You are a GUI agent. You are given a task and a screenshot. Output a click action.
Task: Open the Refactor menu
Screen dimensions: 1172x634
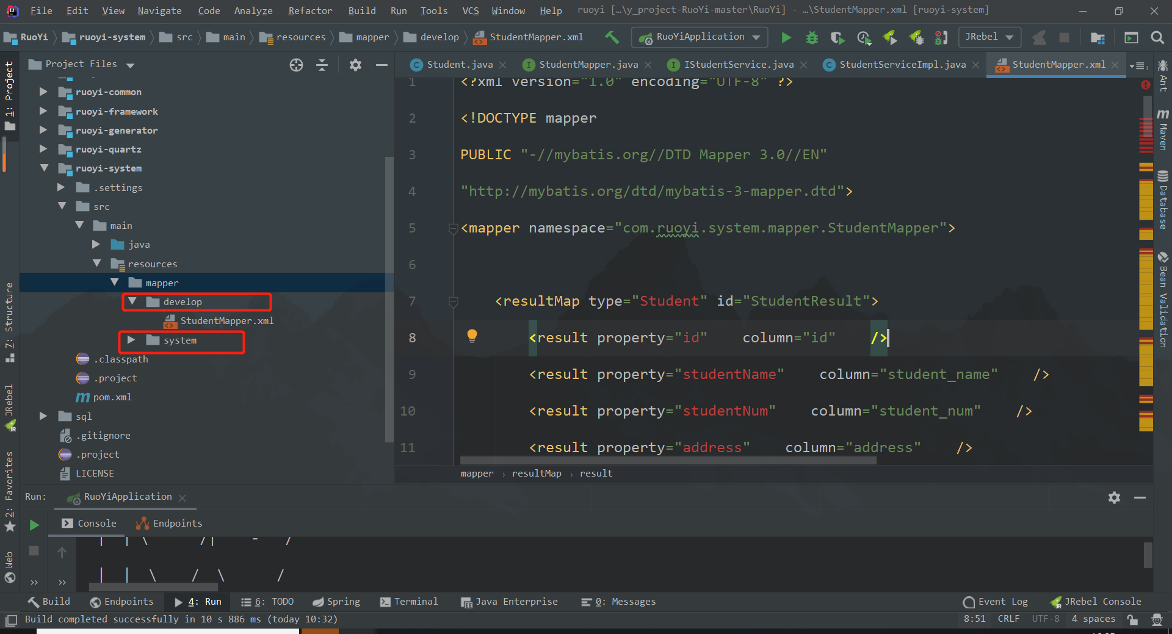(x=310, y=11)
